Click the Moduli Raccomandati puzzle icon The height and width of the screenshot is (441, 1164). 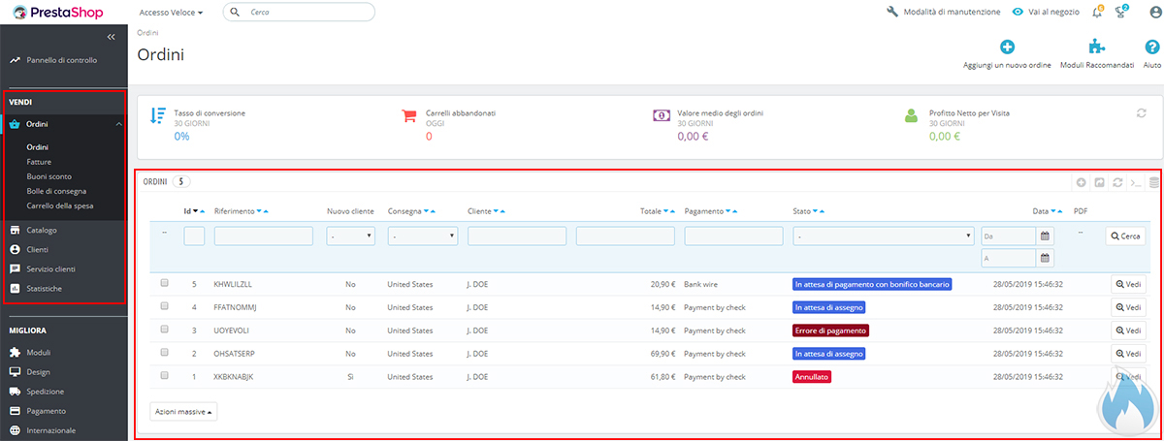click(1097, 47)
